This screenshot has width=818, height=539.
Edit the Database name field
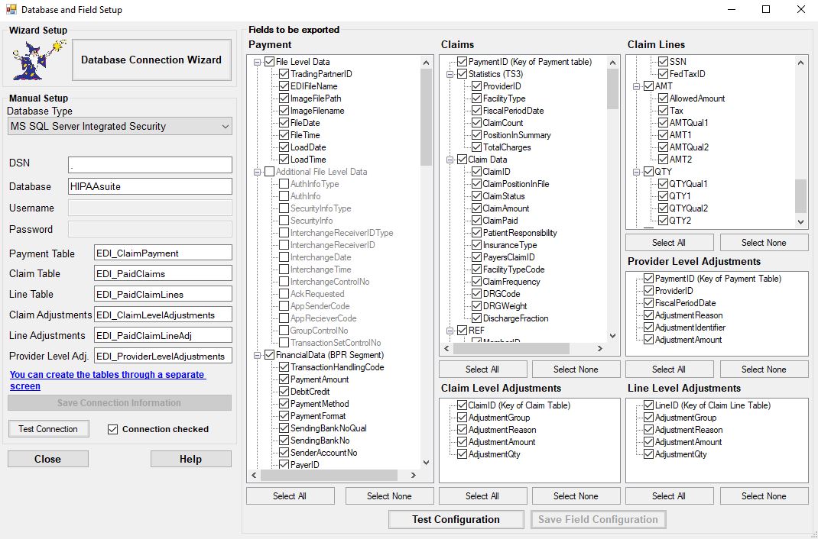click(x=150, y=186)
